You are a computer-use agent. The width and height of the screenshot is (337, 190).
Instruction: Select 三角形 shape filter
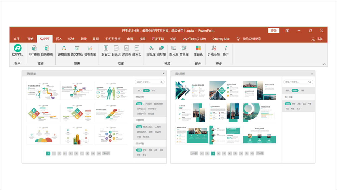158,127
